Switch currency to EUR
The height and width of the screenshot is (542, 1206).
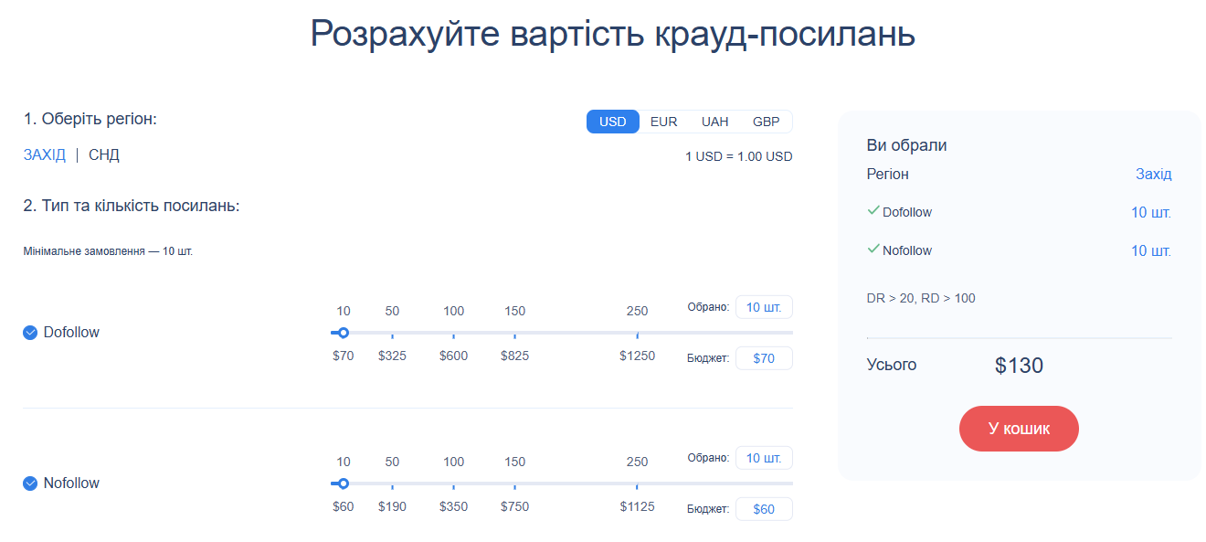[663, 121]
